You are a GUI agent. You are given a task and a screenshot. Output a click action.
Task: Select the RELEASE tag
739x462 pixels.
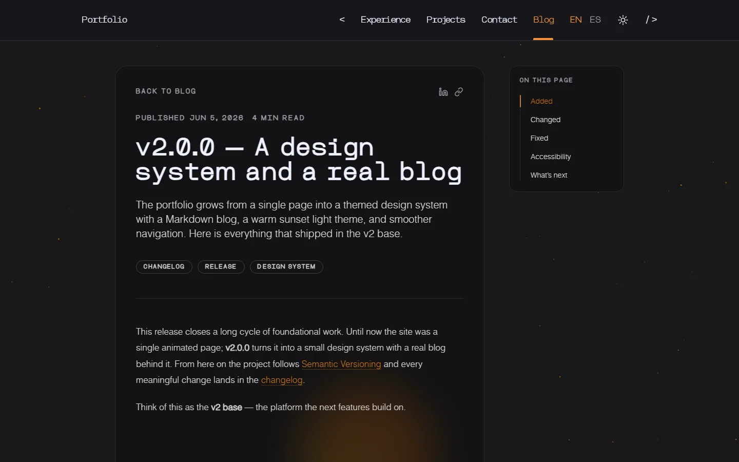click(x=221, y=266)
